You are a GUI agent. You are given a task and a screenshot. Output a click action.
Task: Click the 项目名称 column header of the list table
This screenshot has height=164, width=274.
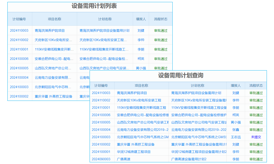[55, 19]
